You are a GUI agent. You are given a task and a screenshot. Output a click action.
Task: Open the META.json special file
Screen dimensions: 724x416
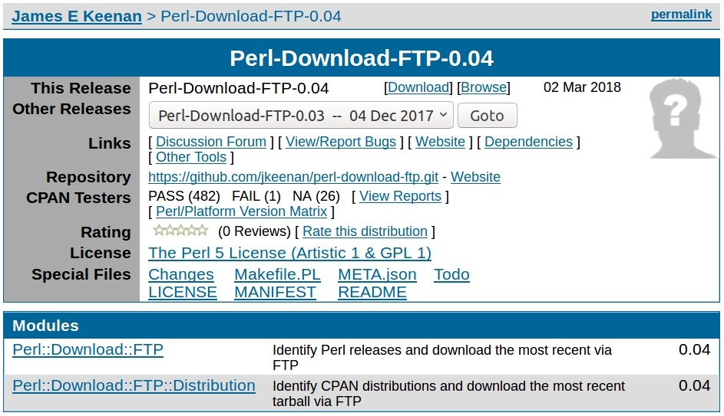pos(377,274)
